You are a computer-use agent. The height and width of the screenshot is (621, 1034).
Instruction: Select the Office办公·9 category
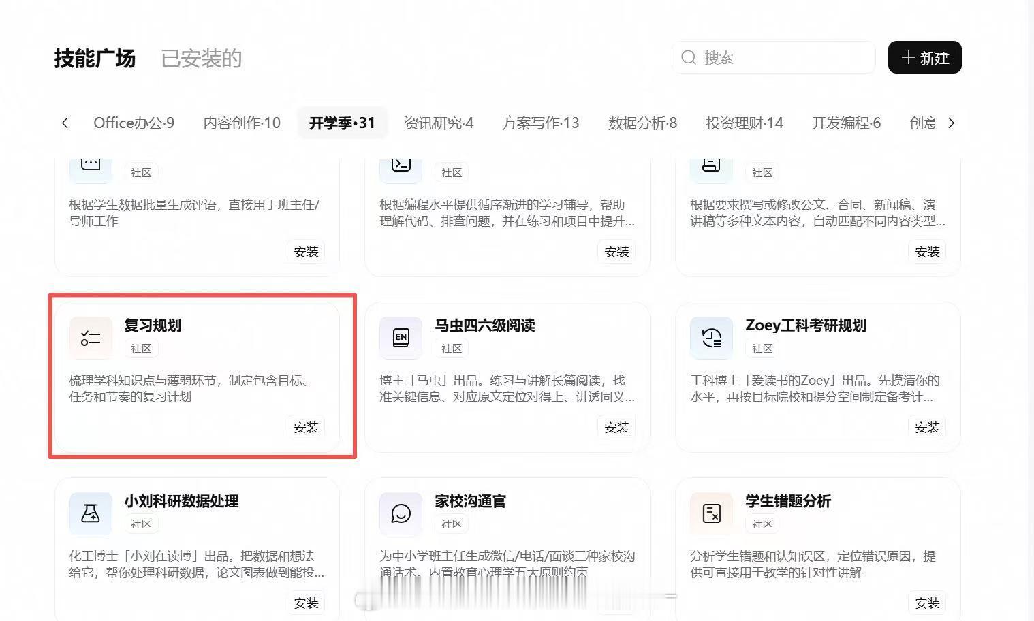coord(134,123)
